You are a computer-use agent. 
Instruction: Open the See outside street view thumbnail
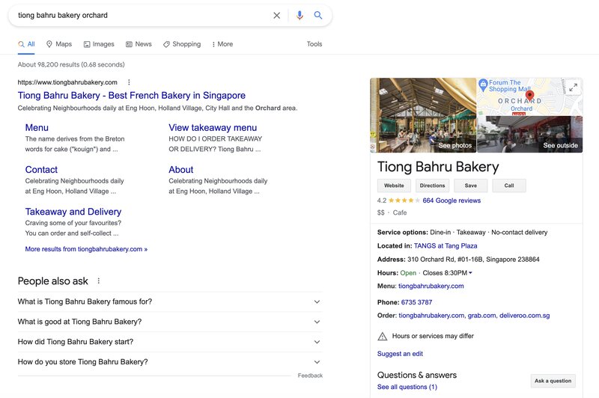(x=530, y=135)
